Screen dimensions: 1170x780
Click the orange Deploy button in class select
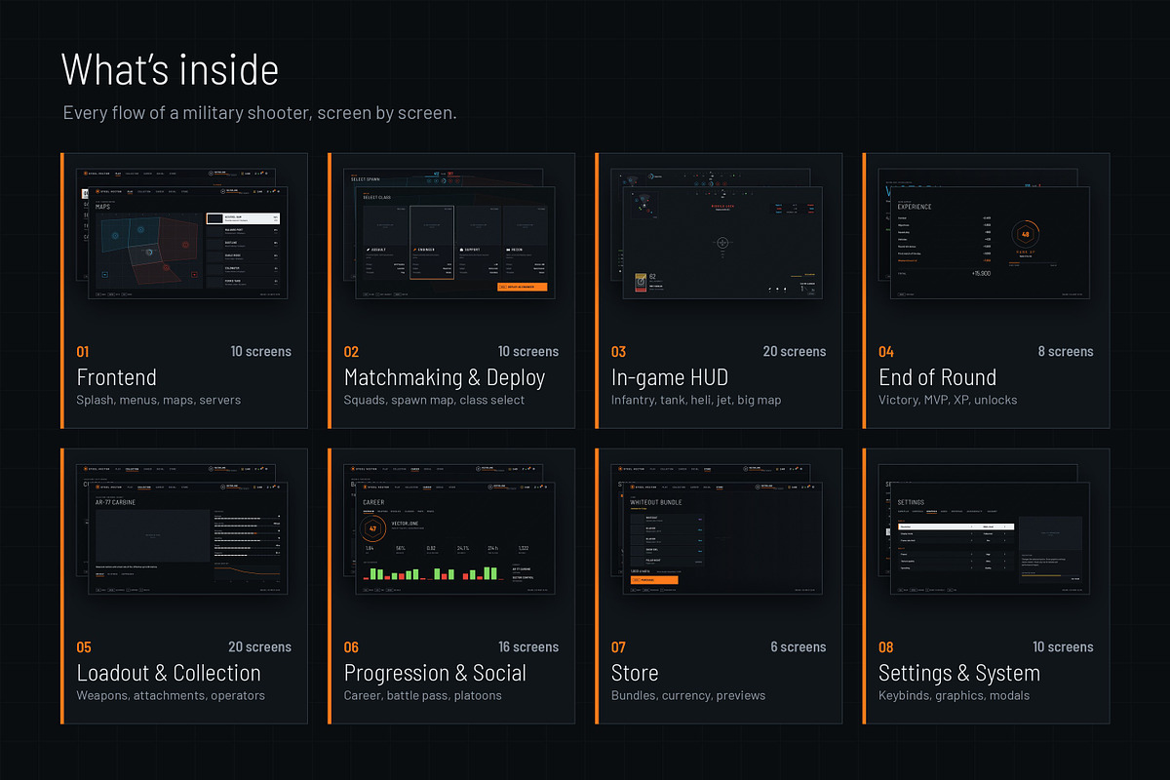coord(522,287)
